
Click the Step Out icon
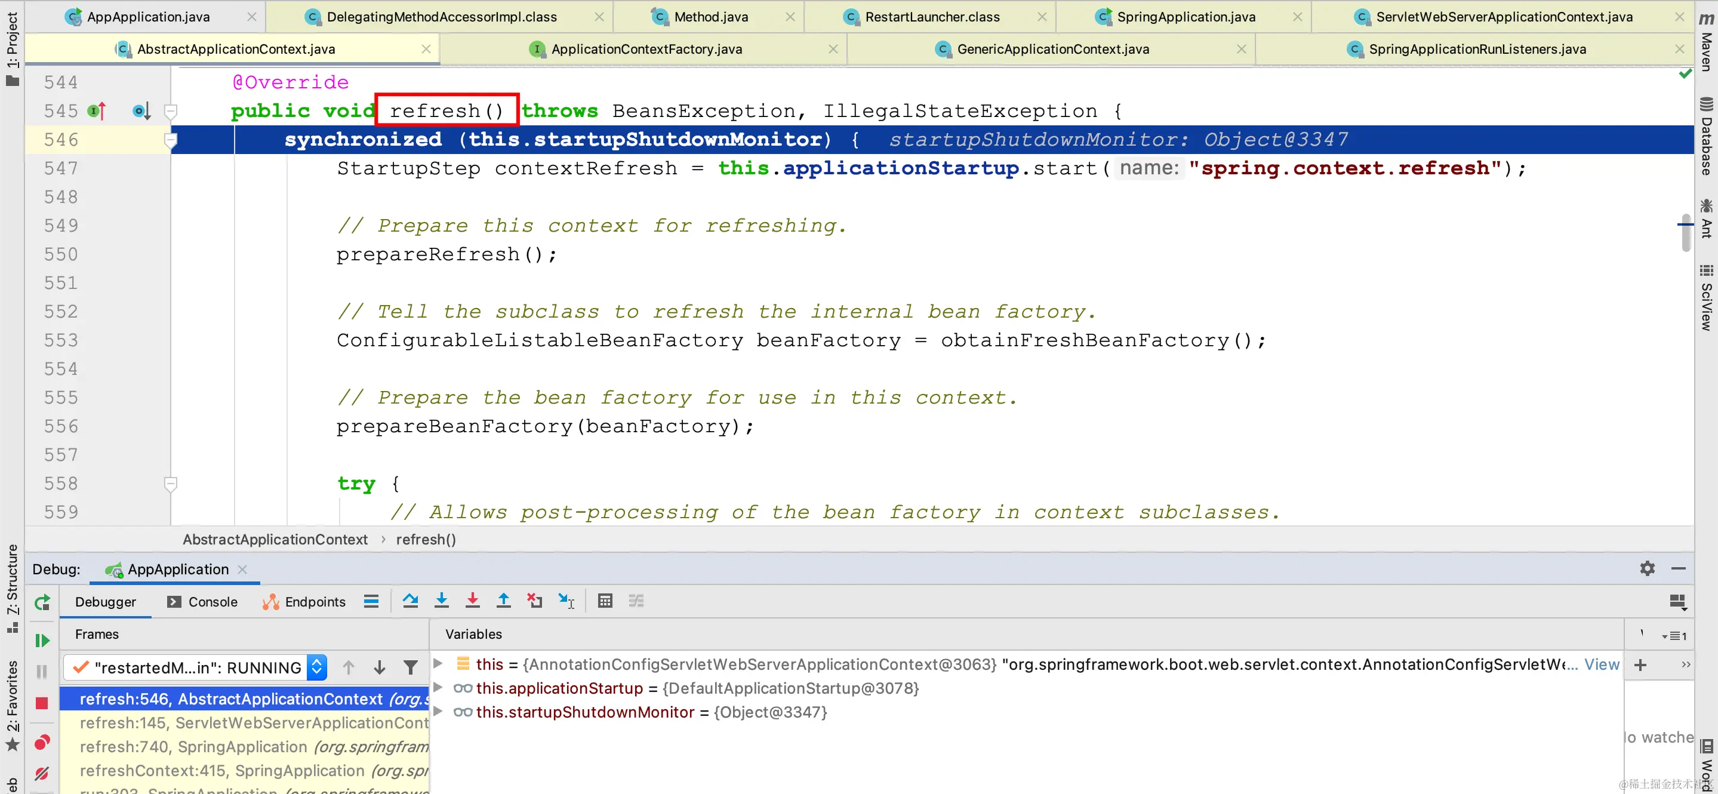(x=504, y=601)
